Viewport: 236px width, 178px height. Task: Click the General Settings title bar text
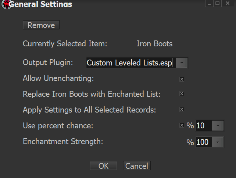click(x=40, y=5)
